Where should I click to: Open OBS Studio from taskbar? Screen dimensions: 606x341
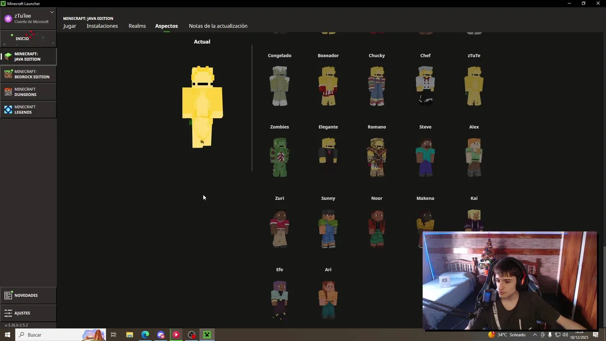191,335
